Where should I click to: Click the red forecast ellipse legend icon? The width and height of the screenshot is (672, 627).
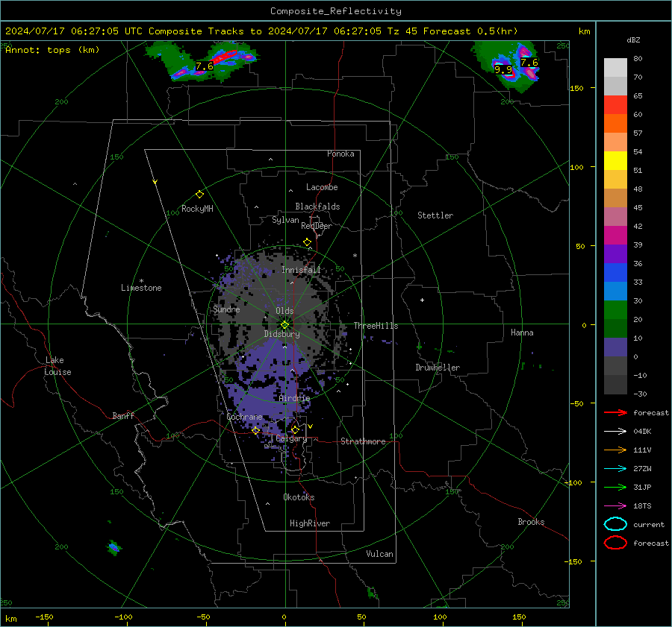615,543
